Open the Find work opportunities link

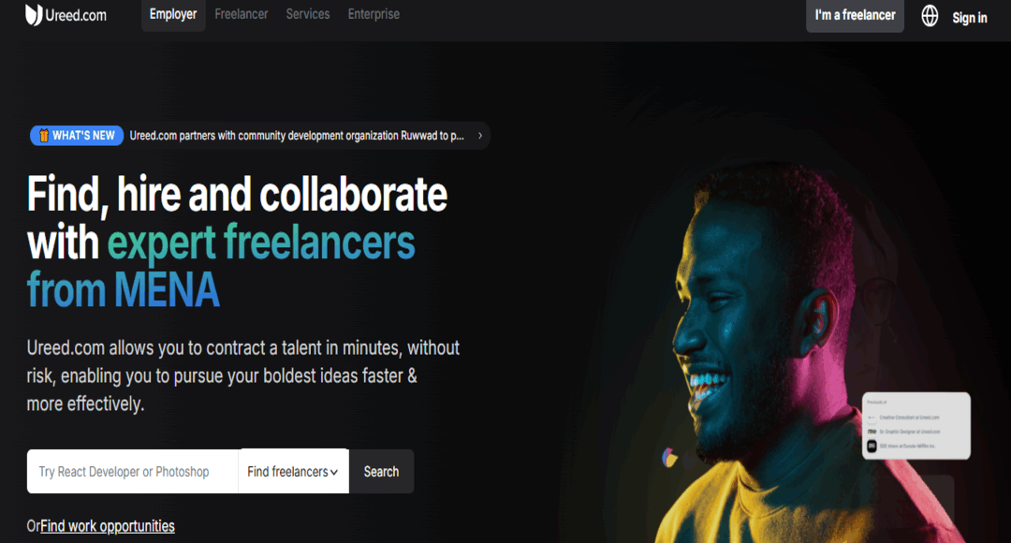pos(108,526)
